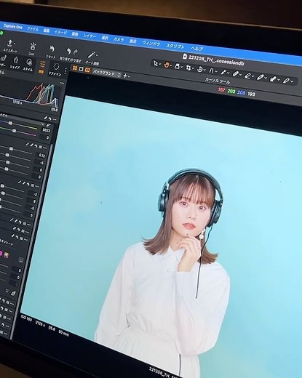The height and width of the screenshot is (378, 302).
Task: Select the double-line keystone cursor tool
Action: [212, 71]
